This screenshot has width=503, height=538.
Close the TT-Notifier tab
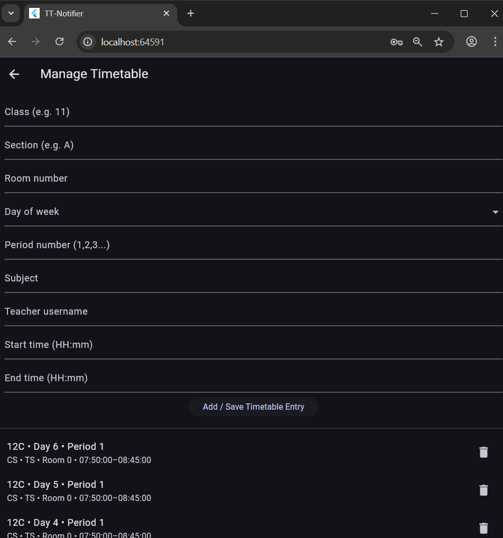166,14
